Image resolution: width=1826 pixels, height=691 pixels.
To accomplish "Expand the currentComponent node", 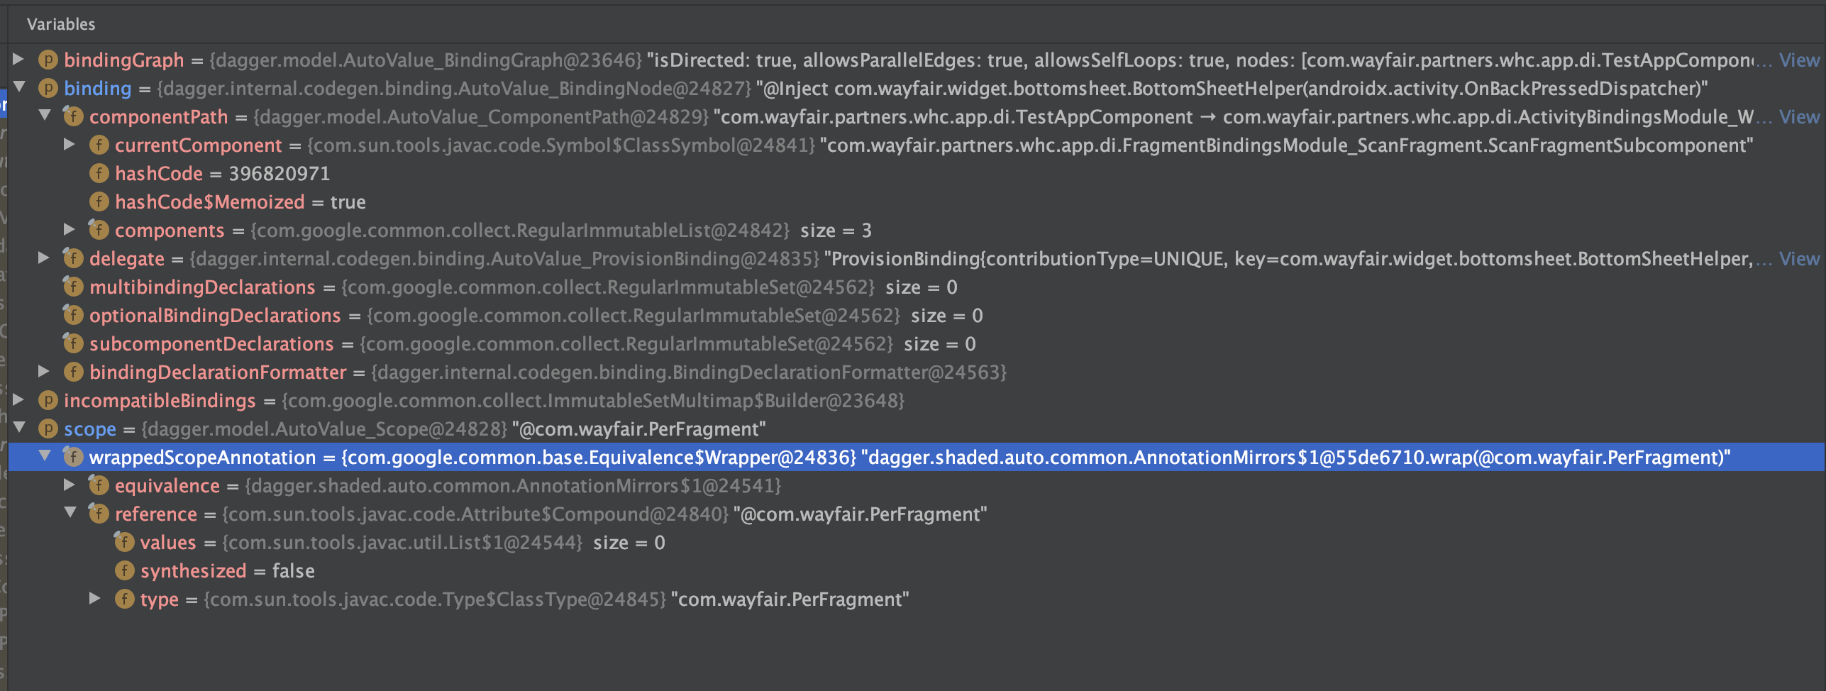I will coord(70,145).
